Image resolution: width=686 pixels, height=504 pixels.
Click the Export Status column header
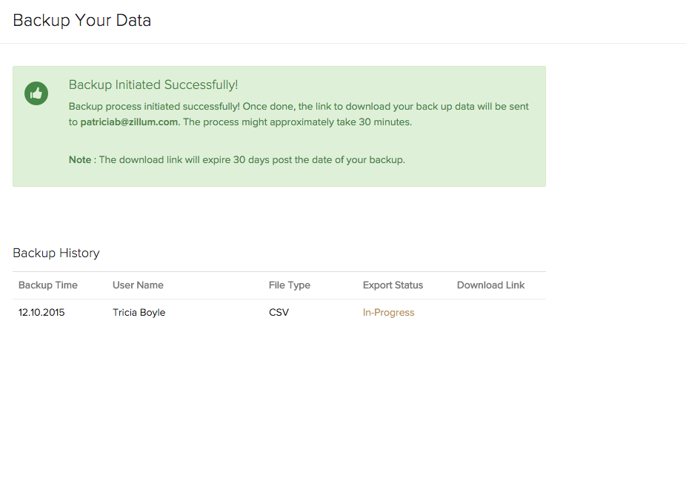[393, 285]
